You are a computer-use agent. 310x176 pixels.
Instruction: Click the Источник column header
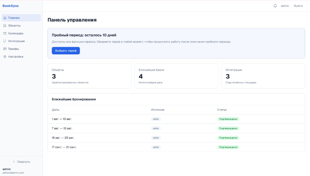158,110
